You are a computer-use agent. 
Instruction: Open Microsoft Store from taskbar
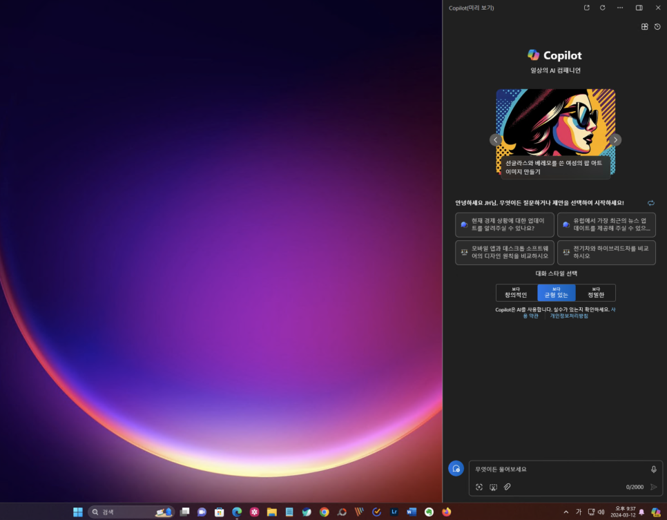click(220, 512)
